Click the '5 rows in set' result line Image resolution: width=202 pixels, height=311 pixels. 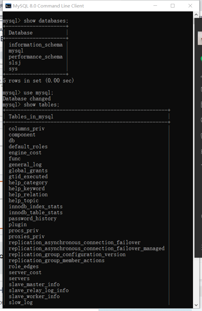pyautogui.click(x=38, y=81)
